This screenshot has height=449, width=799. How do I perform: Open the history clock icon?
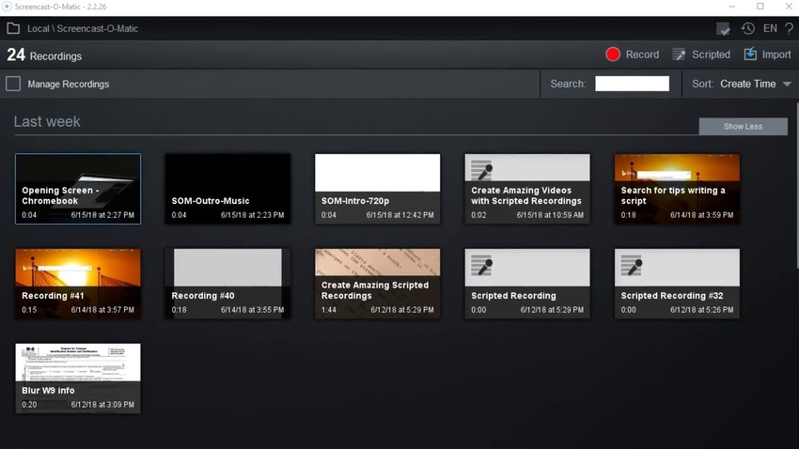pos(748,28)
